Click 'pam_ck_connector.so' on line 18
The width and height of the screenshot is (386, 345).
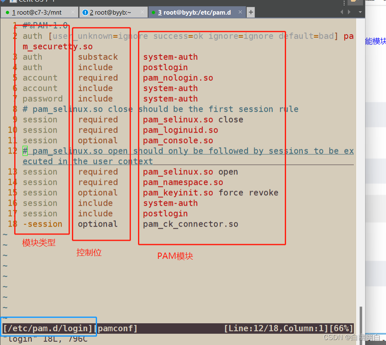pyautogui.click(x=191, y=224)
